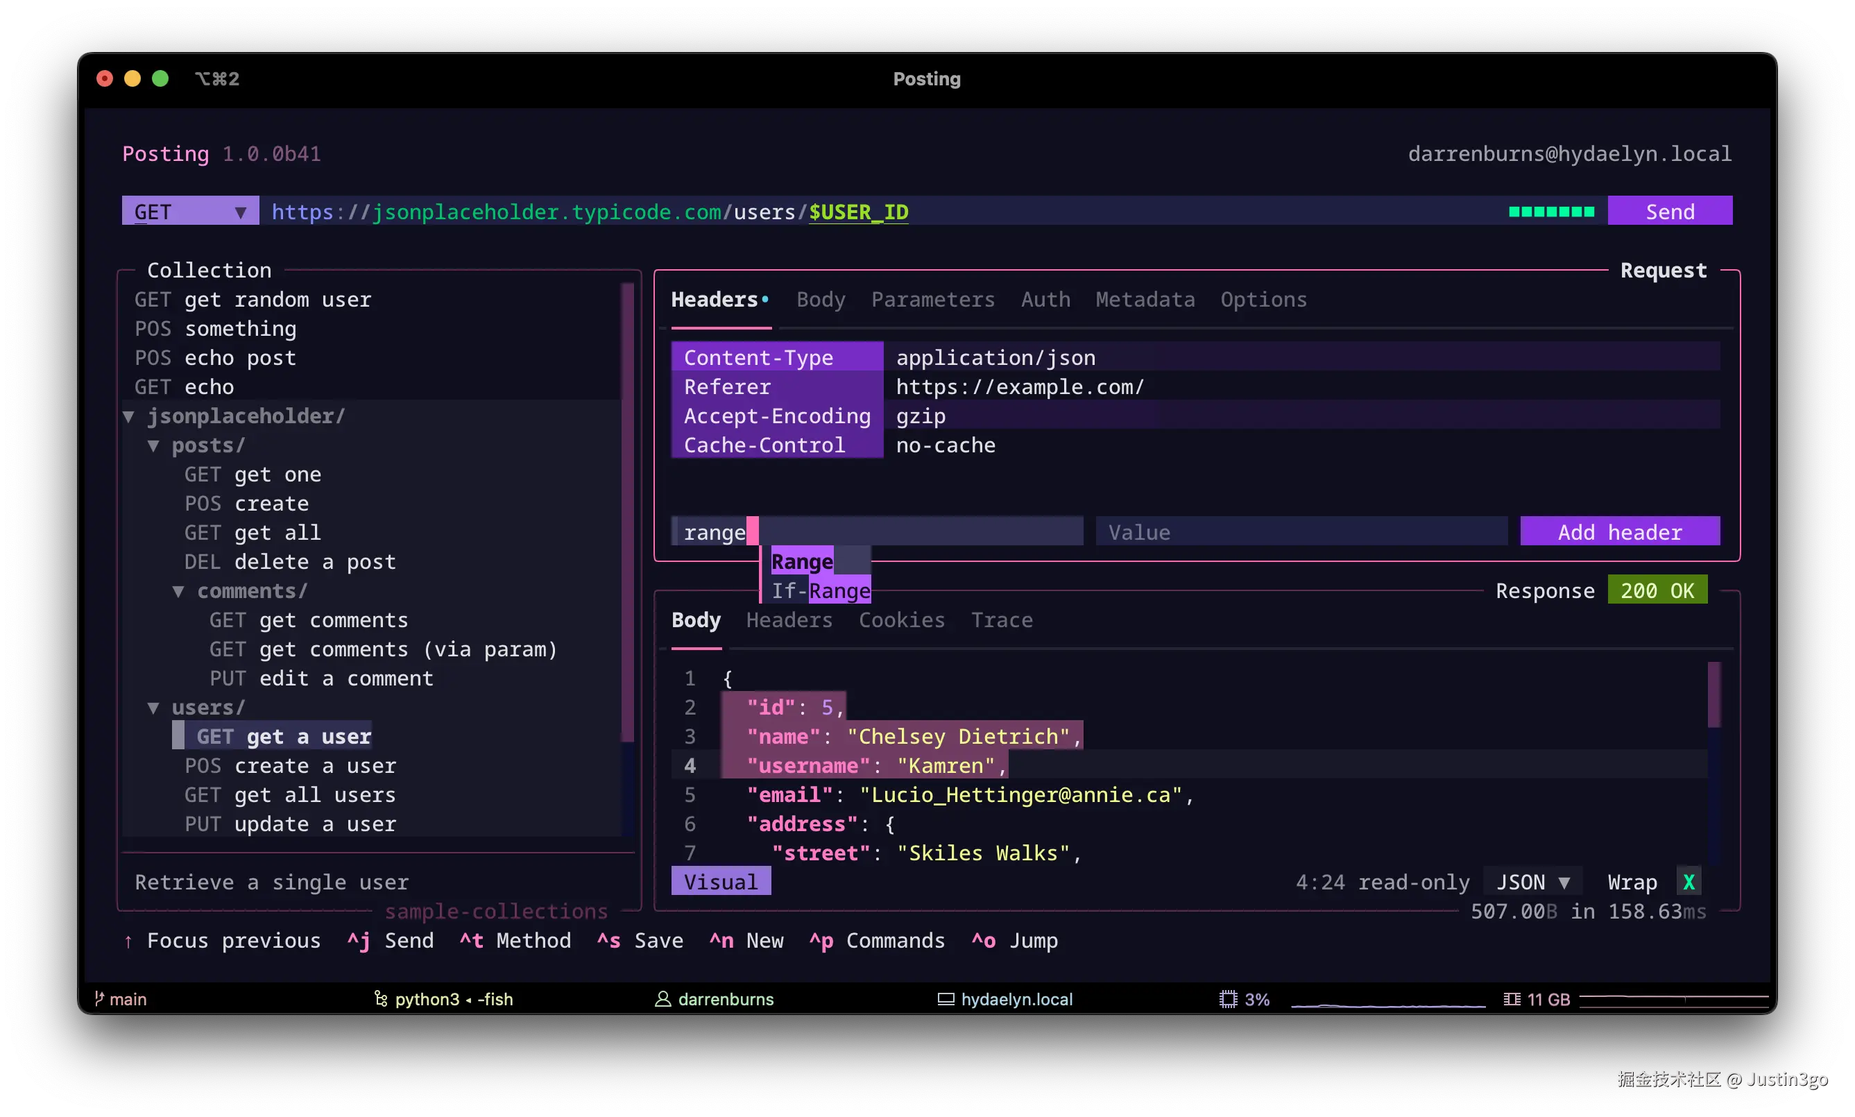Collapse the jsonplaceholder/ folder
This screenshot has height=1117, width=1855.
coord(128,416)
